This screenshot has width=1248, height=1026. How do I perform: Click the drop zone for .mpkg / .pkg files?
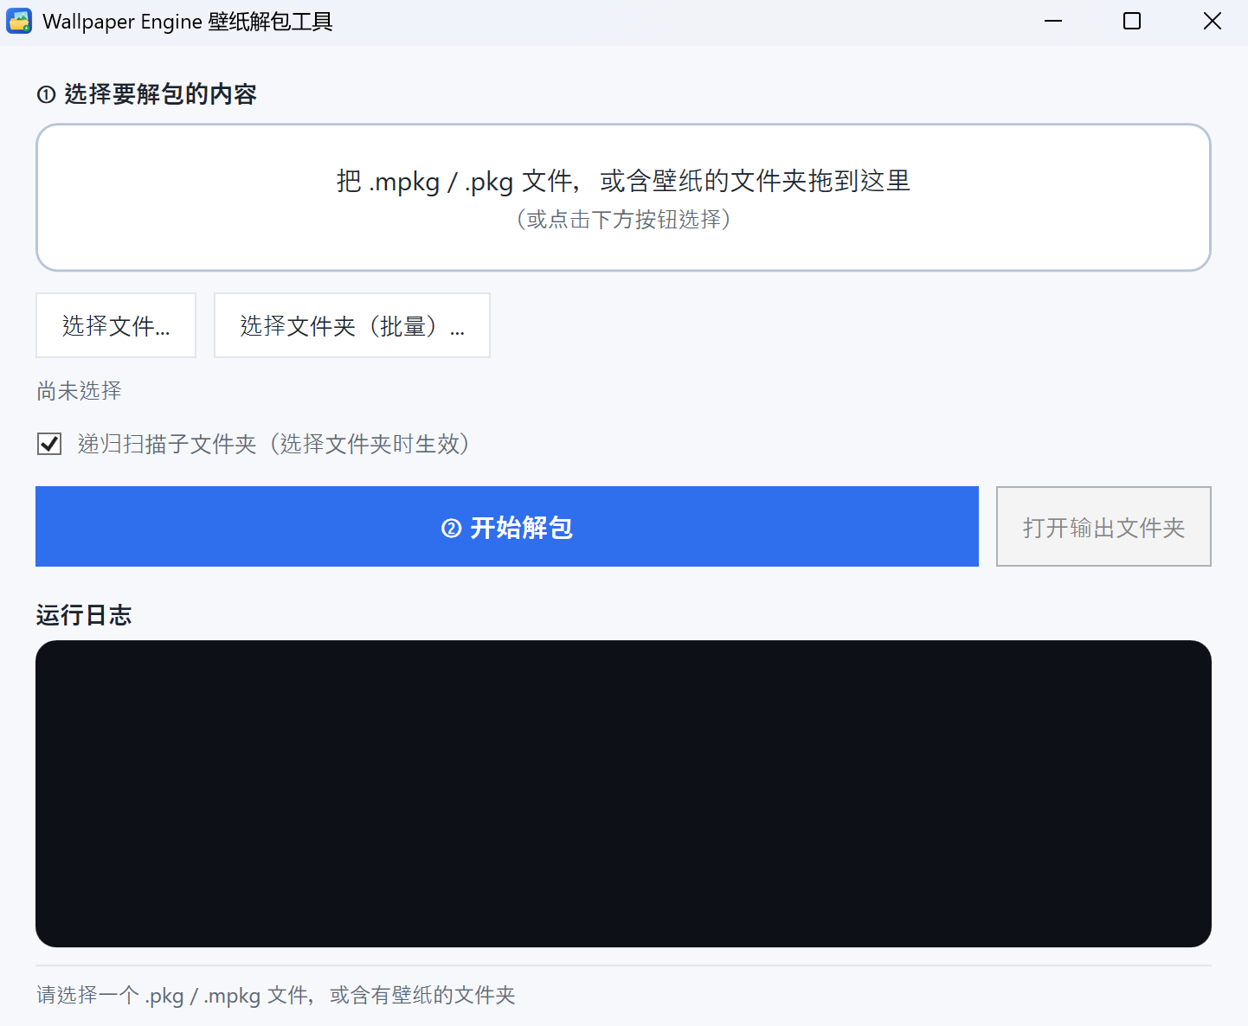coord(623,197)
